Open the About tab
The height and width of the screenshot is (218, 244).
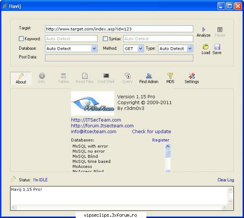[x=21, y=78]
